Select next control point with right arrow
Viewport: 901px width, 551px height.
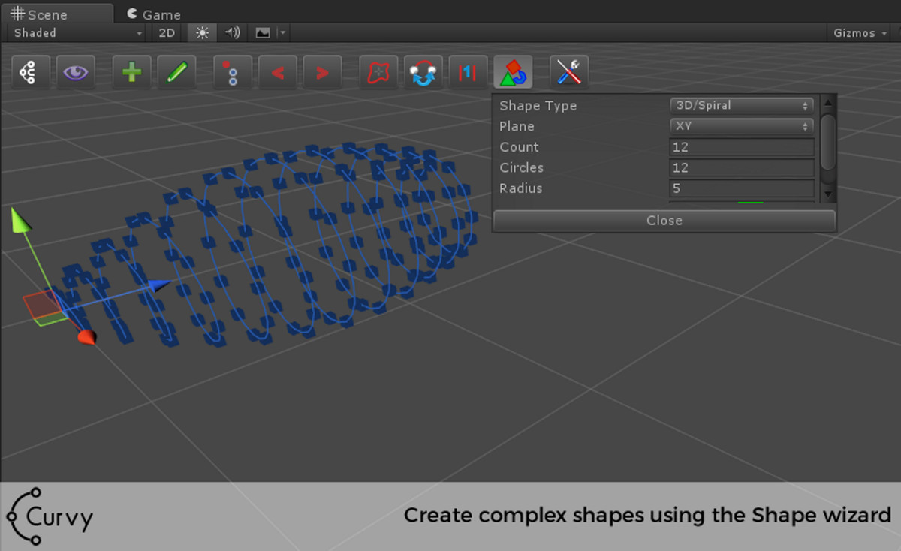[x=322, y=73]
